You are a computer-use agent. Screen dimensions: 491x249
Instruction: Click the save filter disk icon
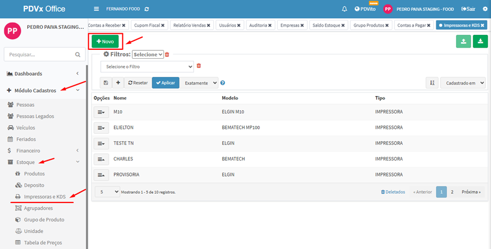coord(105,82)
